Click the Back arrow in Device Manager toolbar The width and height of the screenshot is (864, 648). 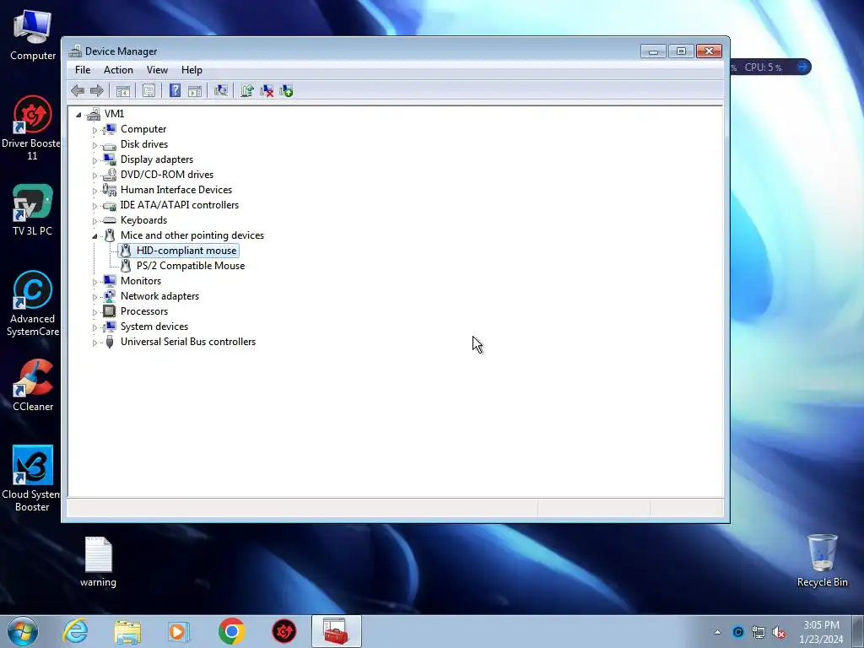point(78,91)
